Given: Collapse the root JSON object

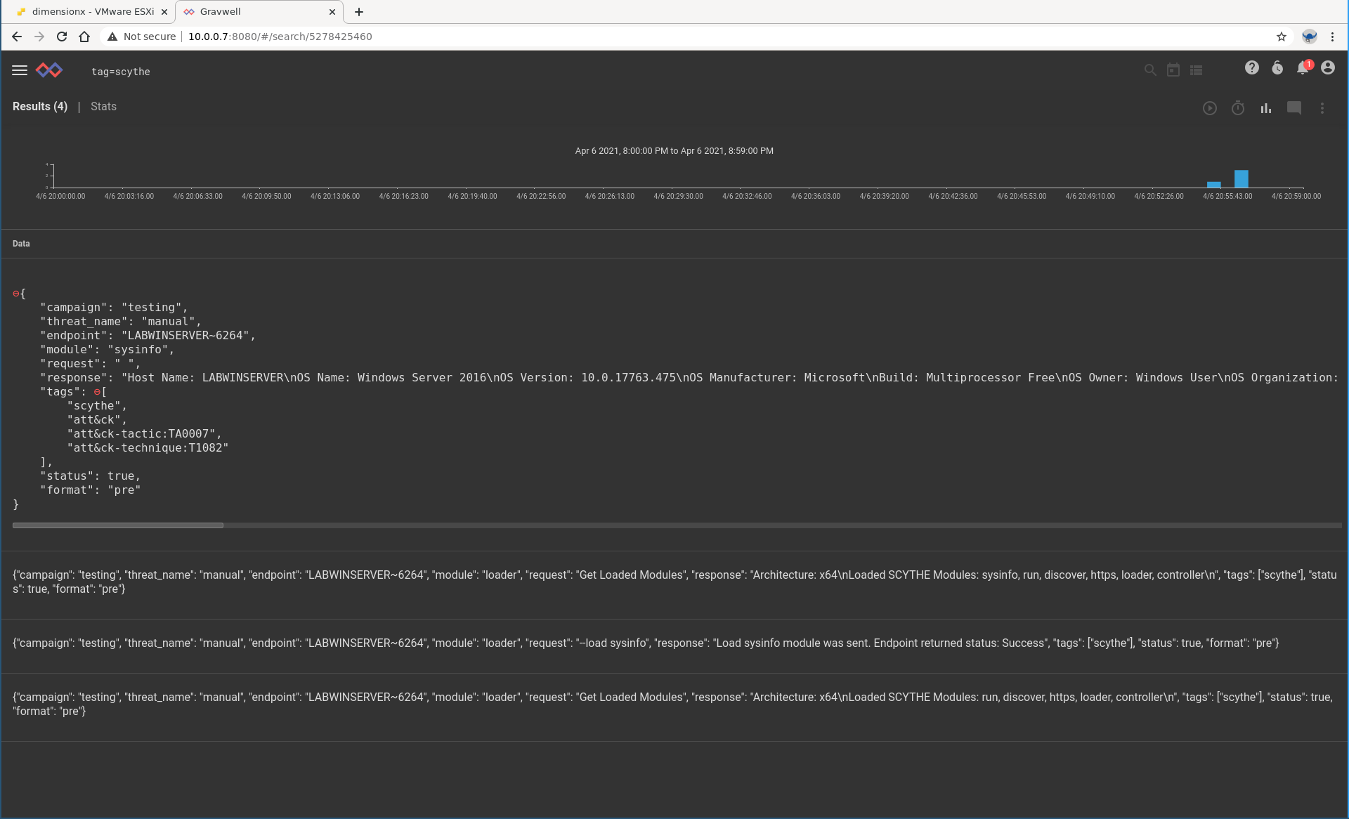Looking at the screenshot, I should [16, 294].
